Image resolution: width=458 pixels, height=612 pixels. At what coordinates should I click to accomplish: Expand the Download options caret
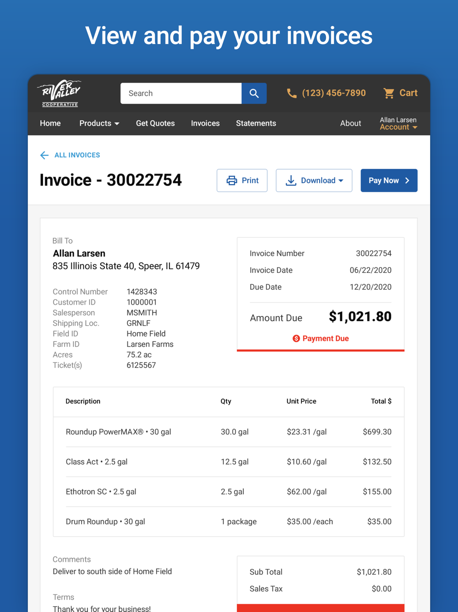click(x=341, y=181)
